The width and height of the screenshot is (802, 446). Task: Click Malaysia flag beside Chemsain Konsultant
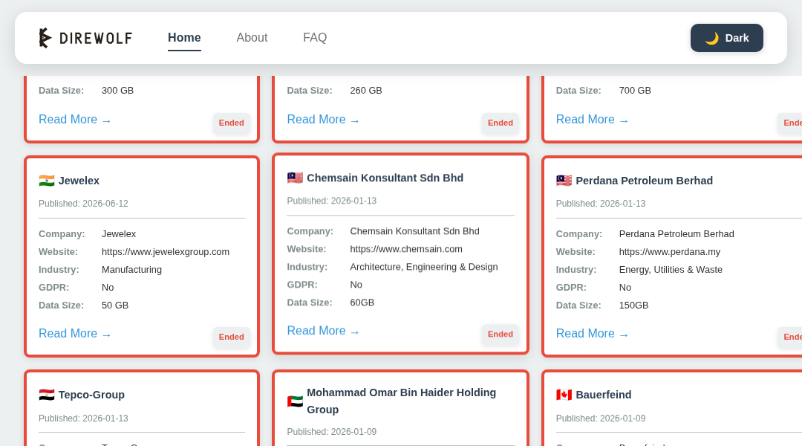295,178
